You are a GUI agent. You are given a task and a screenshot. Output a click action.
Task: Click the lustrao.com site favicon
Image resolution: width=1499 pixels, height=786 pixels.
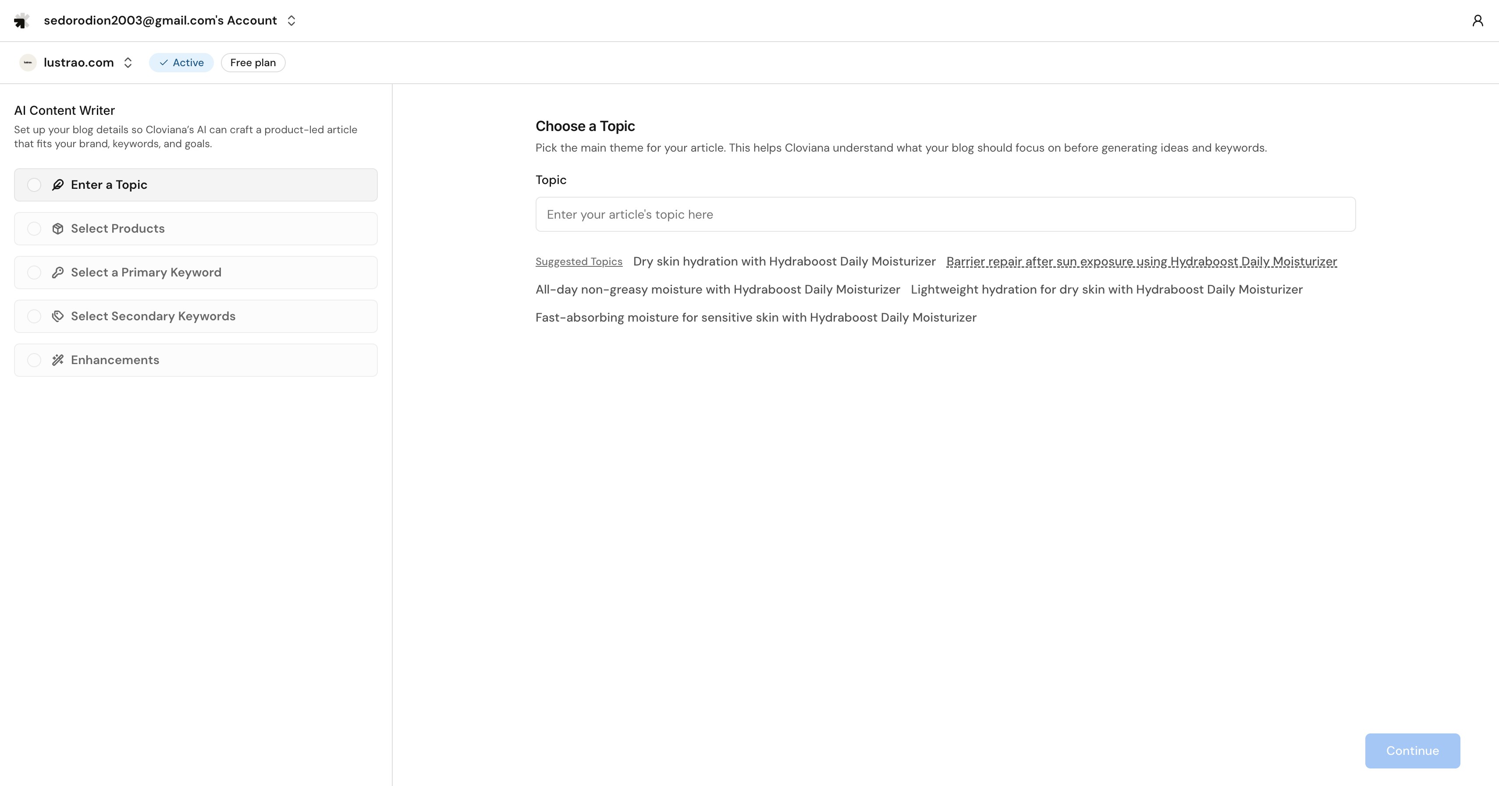coord(27,63)
